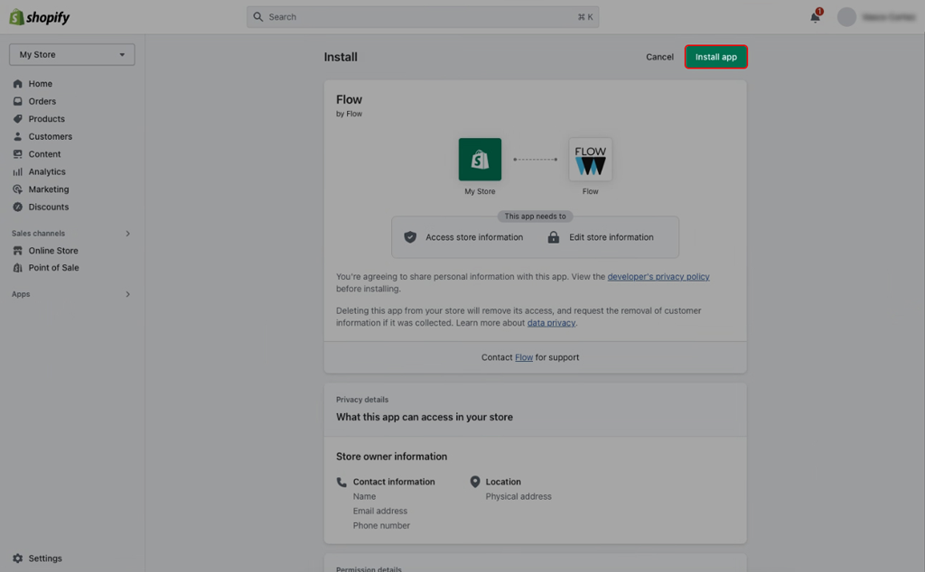The image size is (925, 572).
Task: Click the 'Access store information' text
Action: coord(474,237)
